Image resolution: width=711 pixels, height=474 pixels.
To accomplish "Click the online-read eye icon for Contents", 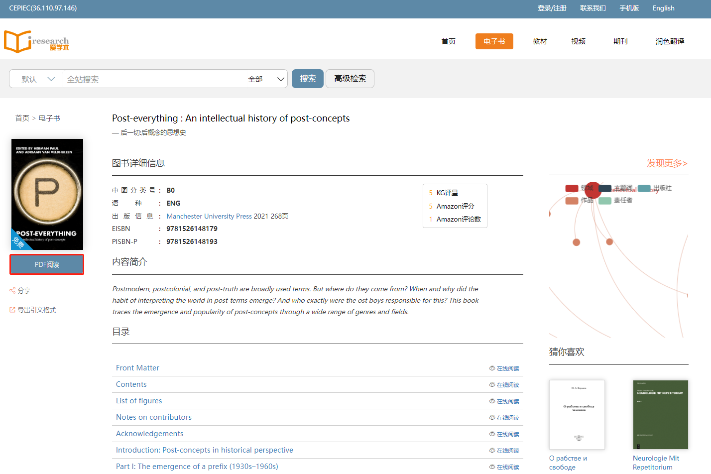I will click(x=492, y=385).
